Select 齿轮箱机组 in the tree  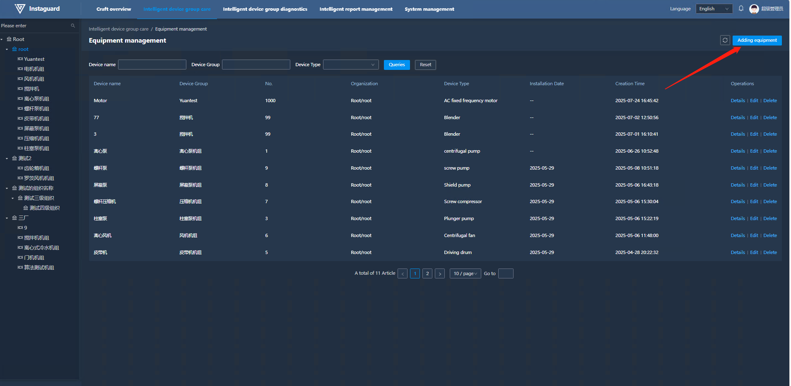pyautogui.click(x=36, y=168)
